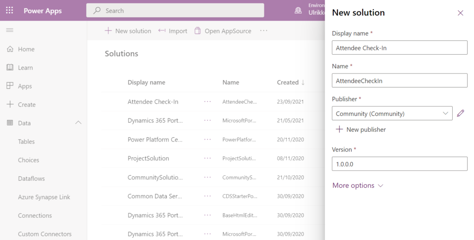Click New solution toolbar button

(128, 31)
